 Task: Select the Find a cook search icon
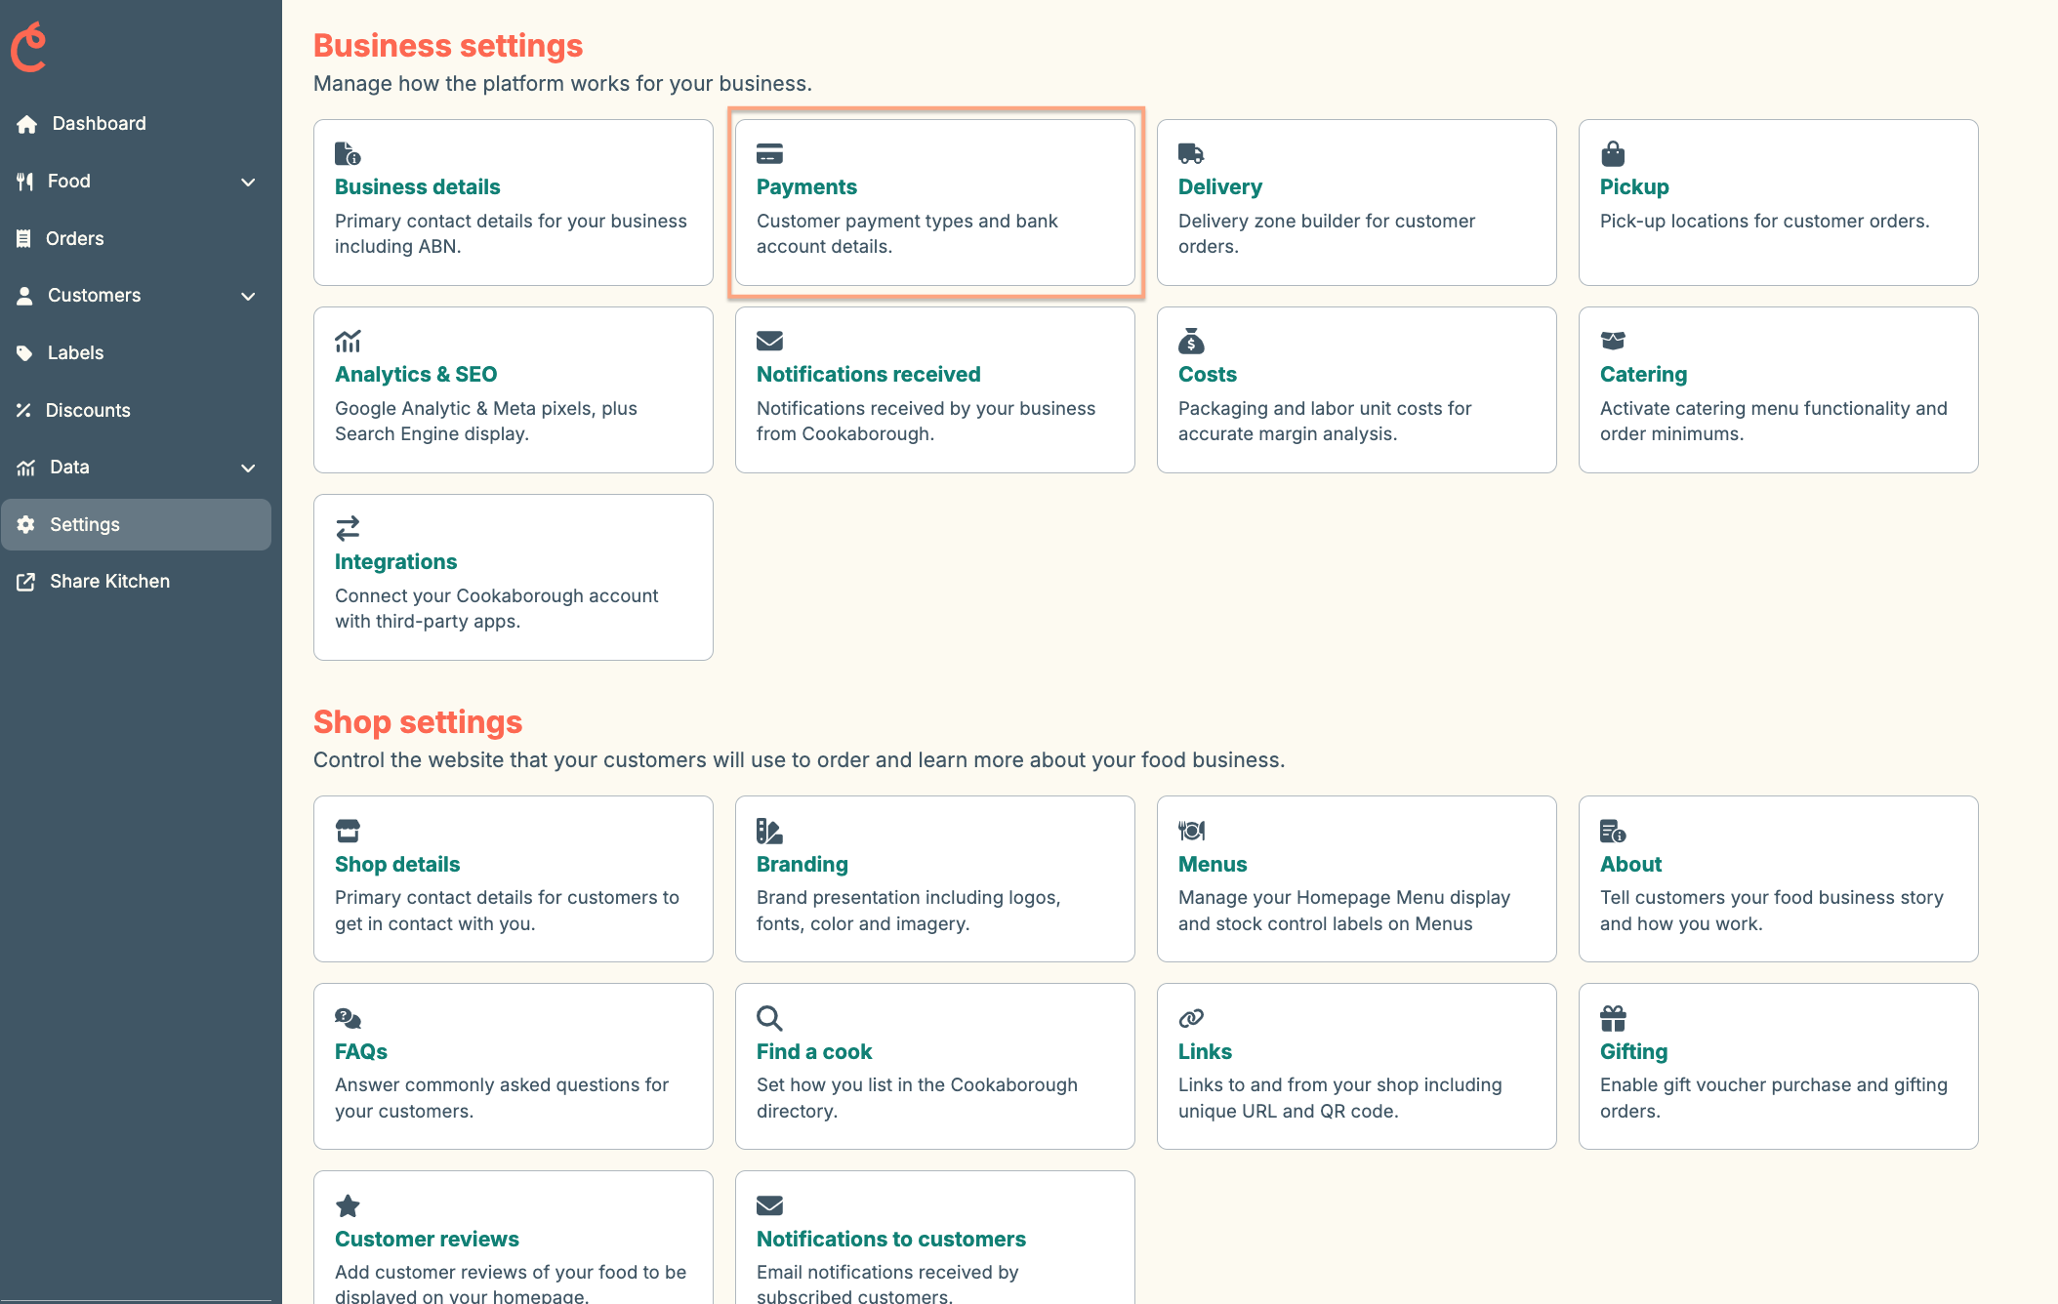[x=769, y=1018]
